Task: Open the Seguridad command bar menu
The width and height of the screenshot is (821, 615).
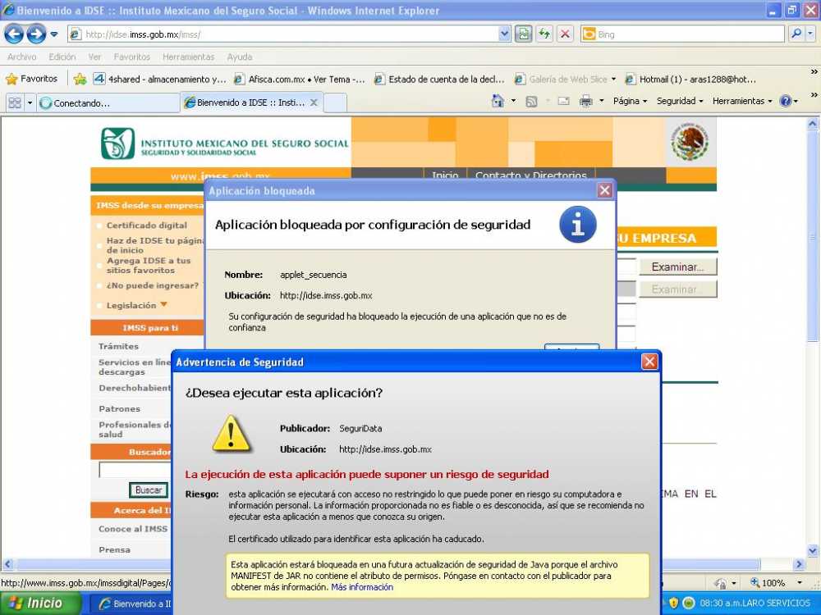Action: (680, 101)
